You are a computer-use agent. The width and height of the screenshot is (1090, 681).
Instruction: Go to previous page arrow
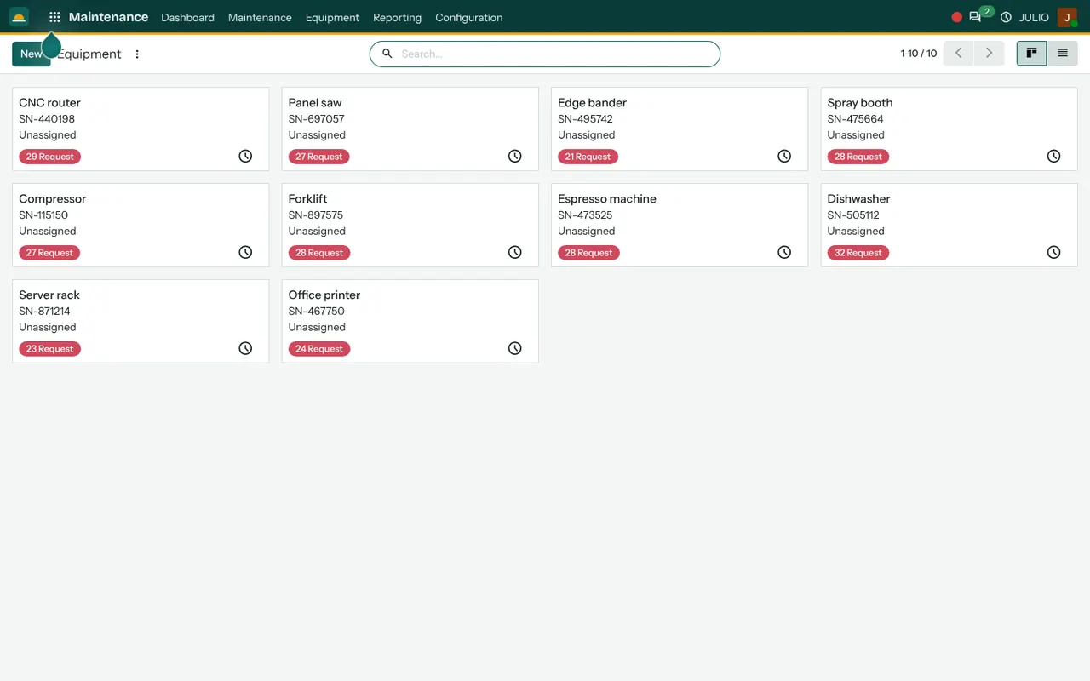coord(958,54)
